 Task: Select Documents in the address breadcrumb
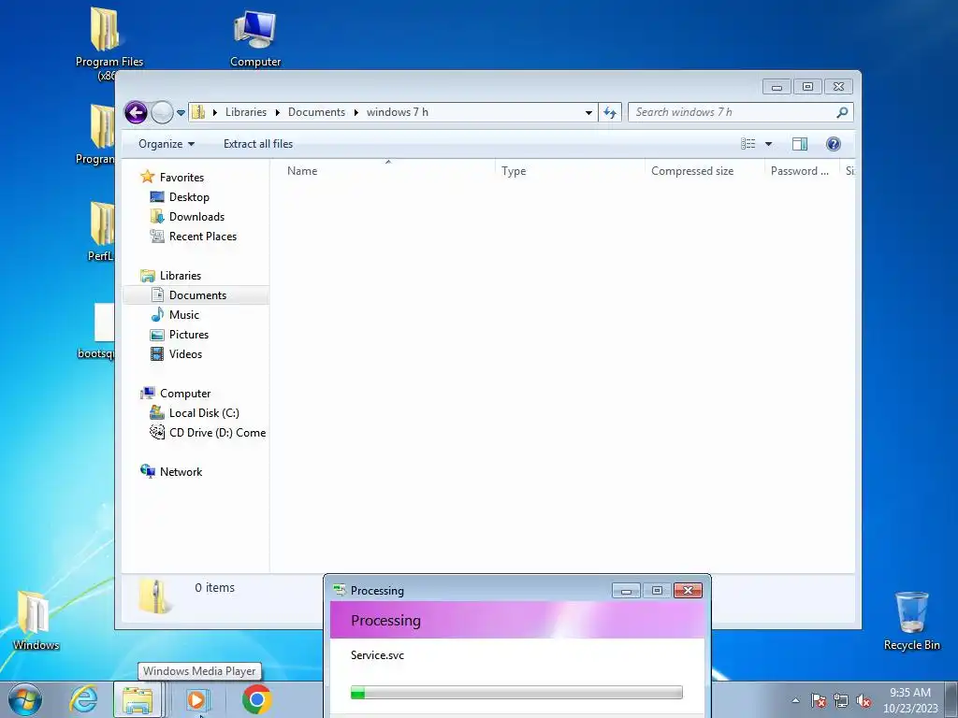point(316,112)
